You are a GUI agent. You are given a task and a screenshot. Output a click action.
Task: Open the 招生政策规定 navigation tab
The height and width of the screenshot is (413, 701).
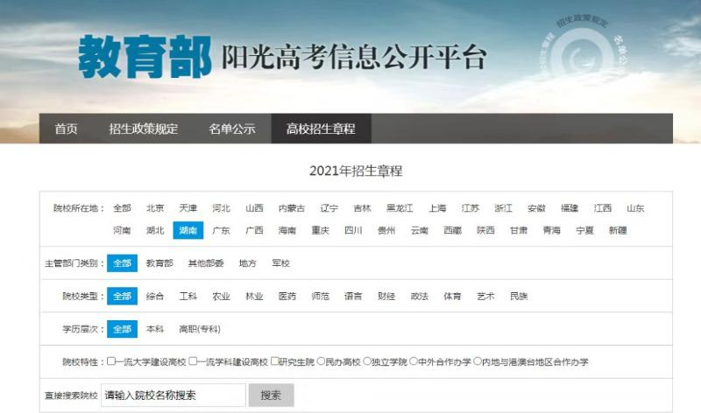coord(143,129)
